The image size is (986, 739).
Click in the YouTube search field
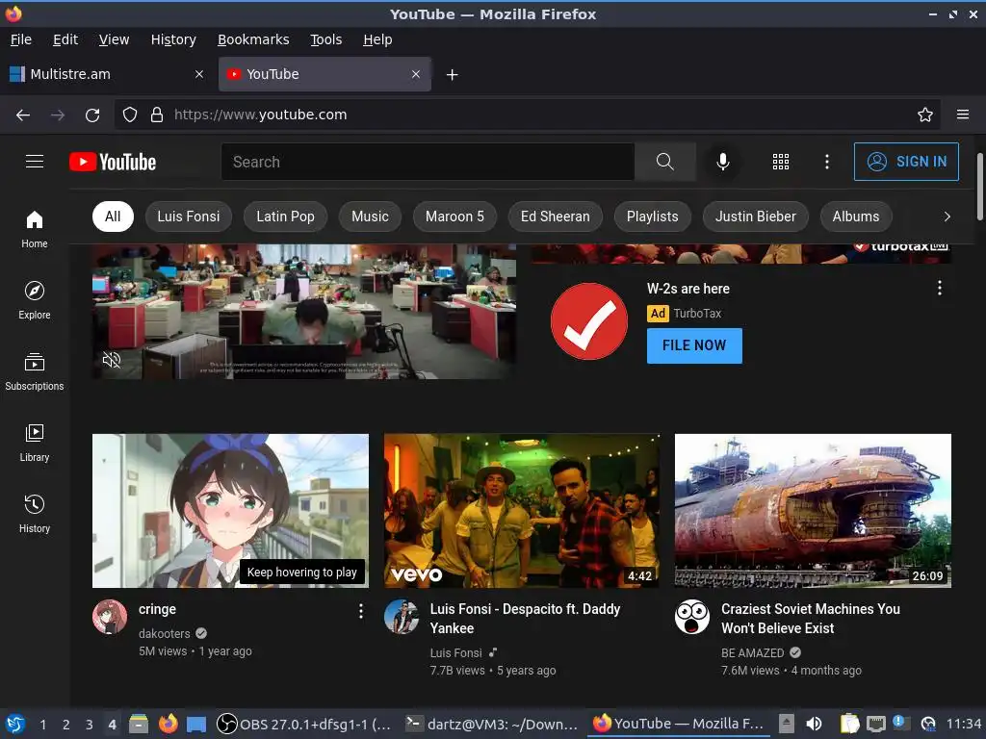tap(428, 162)
